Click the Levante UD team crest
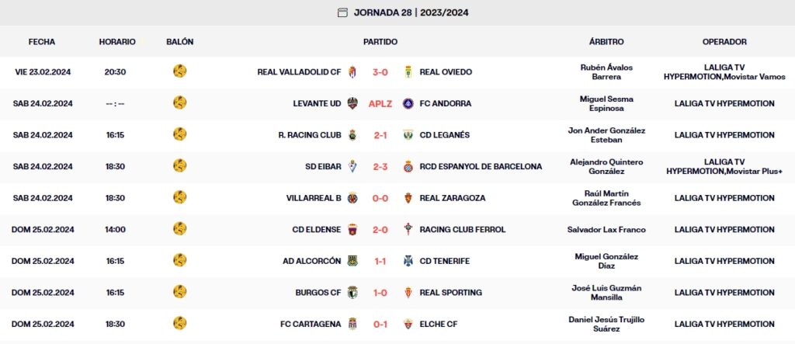The height and width of the screenshot is (344, 795). [352, 103]
